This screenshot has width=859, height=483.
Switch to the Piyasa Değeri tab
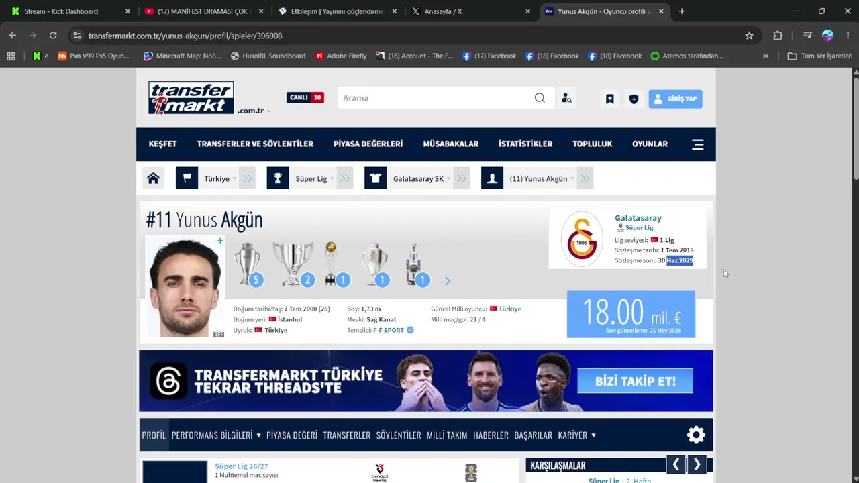point(292,435)
